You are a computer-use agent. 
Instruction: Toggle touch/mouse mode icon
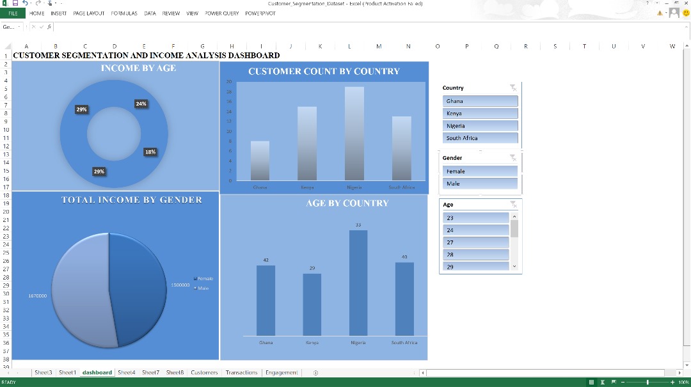50,3
